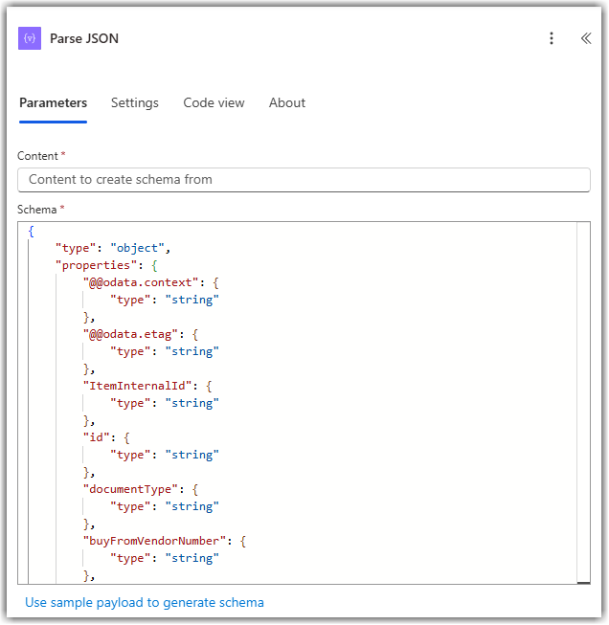Open the three-dot more options menu
609x625 pixels.
pyautogui.click(x=552, y=38)
